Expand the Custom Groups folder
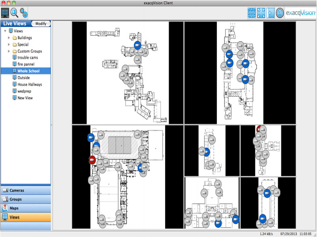 point(9,51)
